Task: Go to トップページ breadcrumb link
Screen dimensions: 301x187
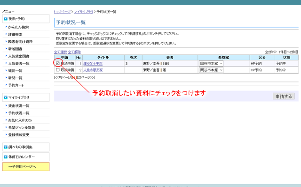Action: click(62, 12)
